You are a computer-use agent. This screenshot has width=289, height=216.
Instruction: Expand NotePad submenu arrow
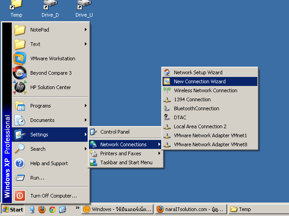point(86,30)
